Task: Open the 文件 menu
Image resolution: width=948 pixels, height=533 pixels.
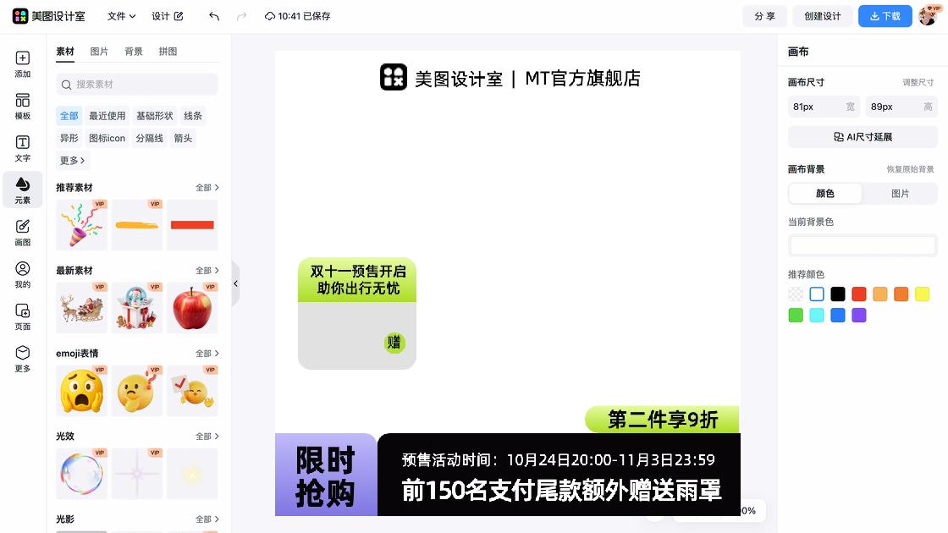Action: click(x=120, y=15)
